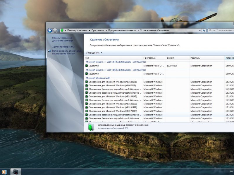Collapse Visual C++ 2010 x64 Redistributable group

coord(116,62)
